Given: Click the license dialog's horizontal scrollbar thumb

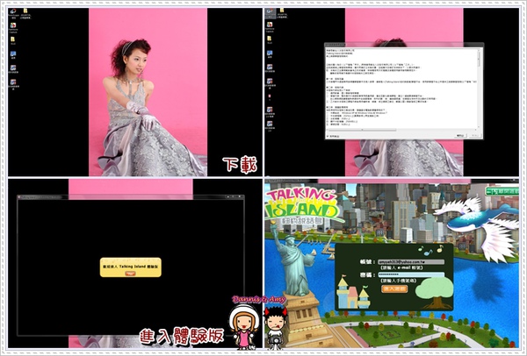Looking at the screenshot, I should pyautogui.click(x=362, y=130).
